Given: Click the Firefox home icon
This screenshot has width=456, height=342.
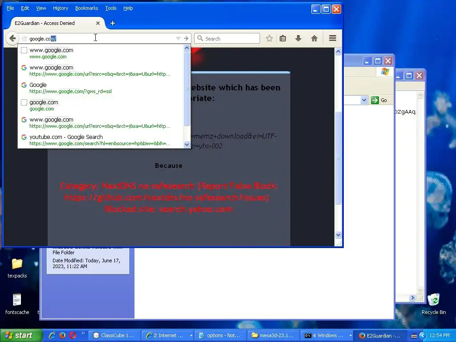Looking at the screenshot, I should point(314,38).
